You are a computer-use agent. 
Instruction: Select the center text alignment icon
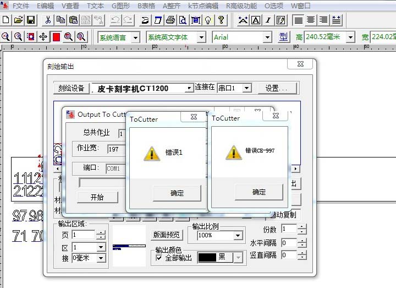311,20
